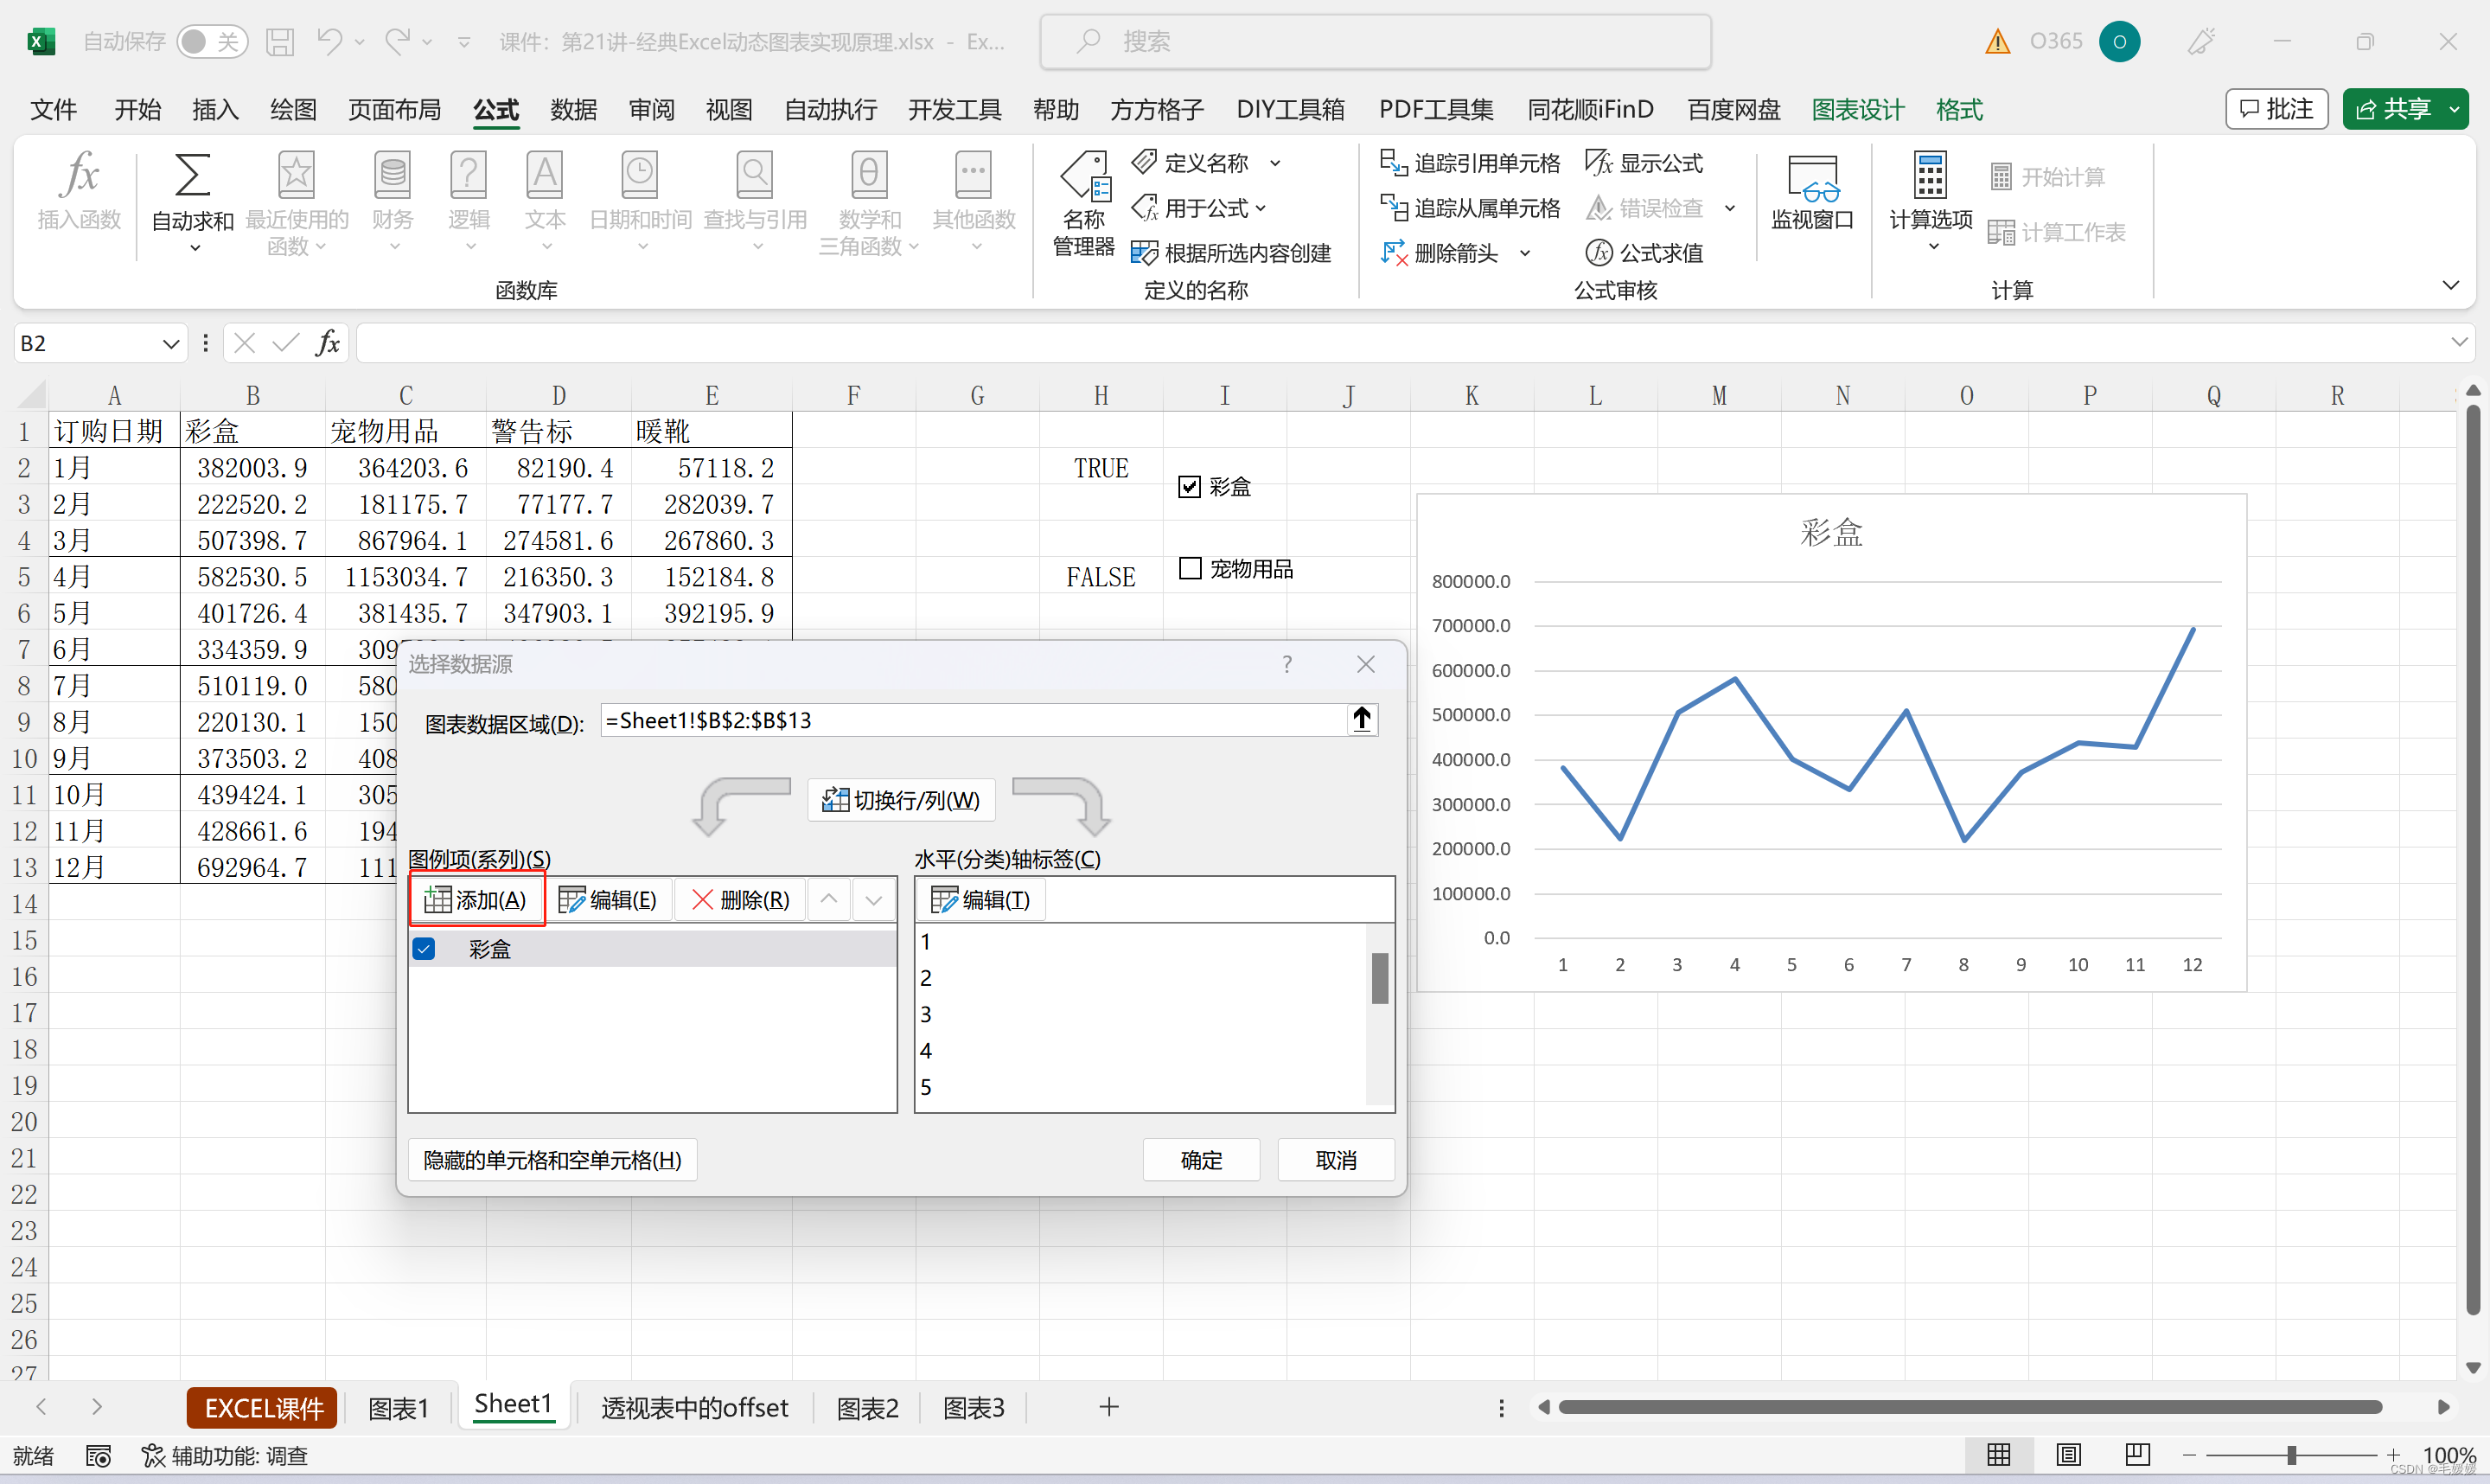The image size is (2490, 1484).
Task: Switch to the Data (数据) tab
Action: point(574,109)
